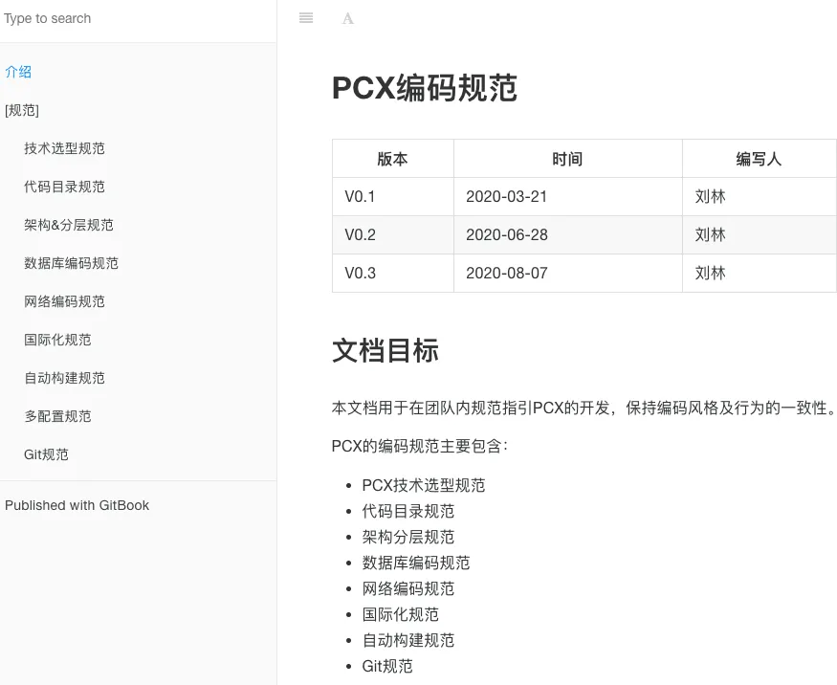Image resolution: width=837 pixels, height=685 pixels.
Task: Open font settings with the A icon
Action: tap(347, 19)
